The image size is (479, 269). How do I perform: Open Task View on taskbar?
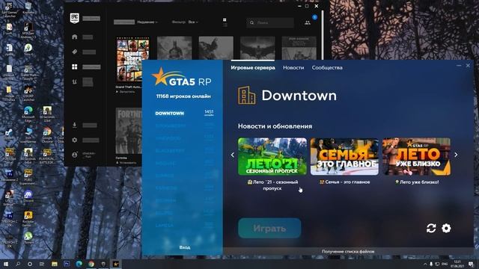point(42,264)
